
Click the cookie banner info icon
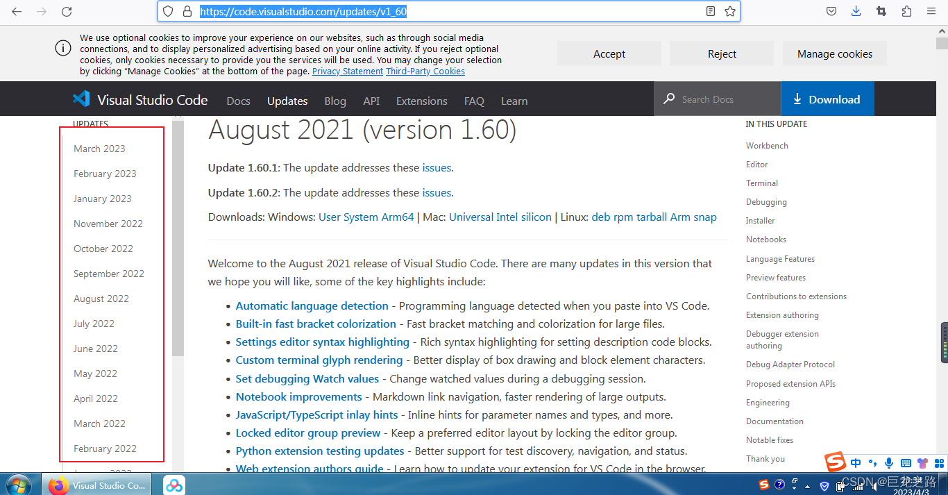(62, 48)
